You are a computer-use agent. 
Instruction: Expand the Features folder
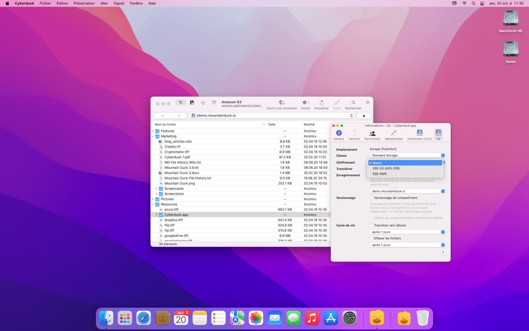(153, 131)
